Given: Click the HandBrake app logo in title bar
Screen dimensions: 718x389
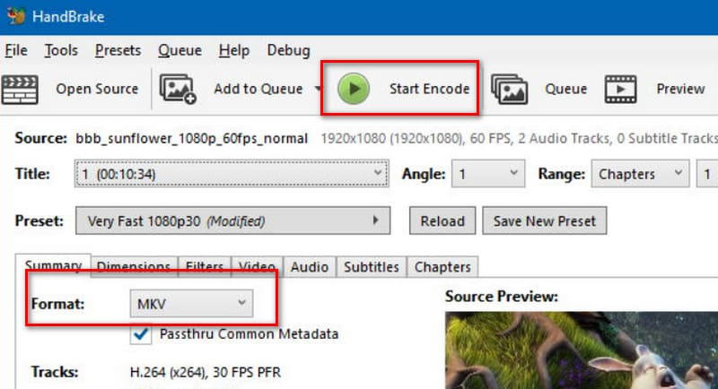Looking at the screenshot, I should (x=14, y=16).
